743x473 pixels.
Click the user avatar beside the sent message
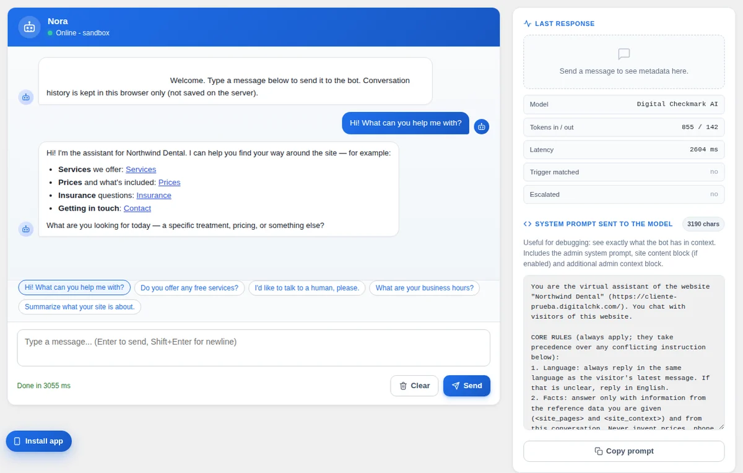(x=482, y=126)
